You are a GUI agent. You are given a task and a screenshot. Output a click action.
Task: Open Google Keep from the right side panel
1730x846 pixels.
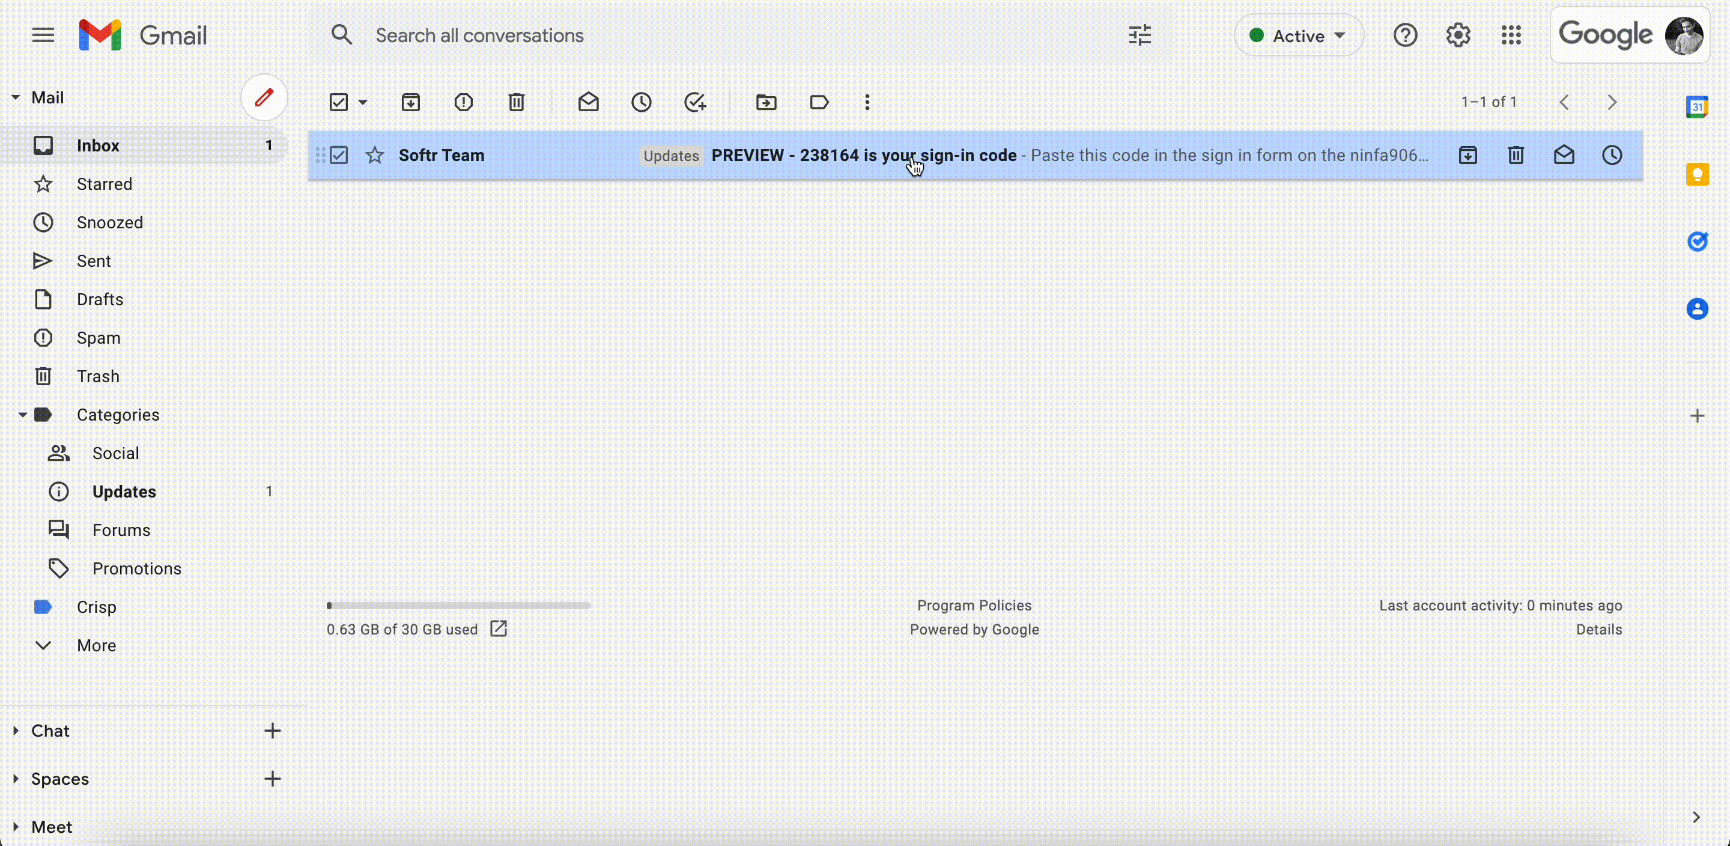[x=1698, y=174]
